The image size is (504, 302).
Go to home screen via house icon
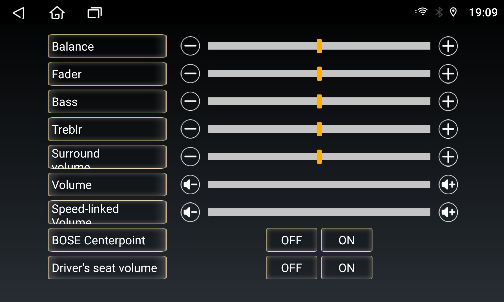(x=57, y=13)
